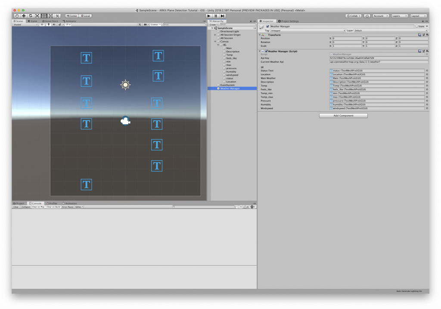
Task: Toggle Clear on Play in Console
Action: [x=38, y=207]
